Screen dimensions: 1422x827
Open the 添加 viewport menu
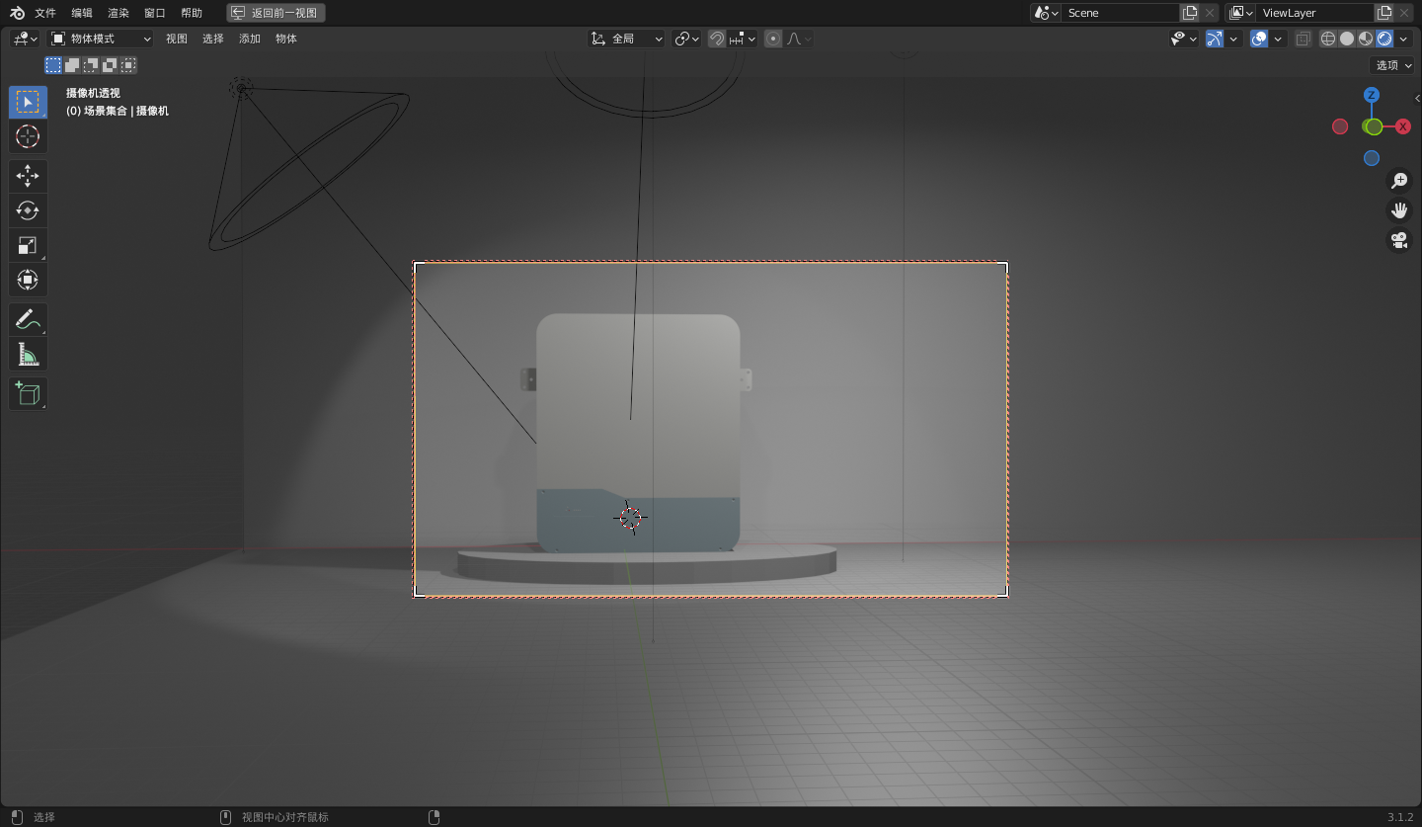coord(250,39)
